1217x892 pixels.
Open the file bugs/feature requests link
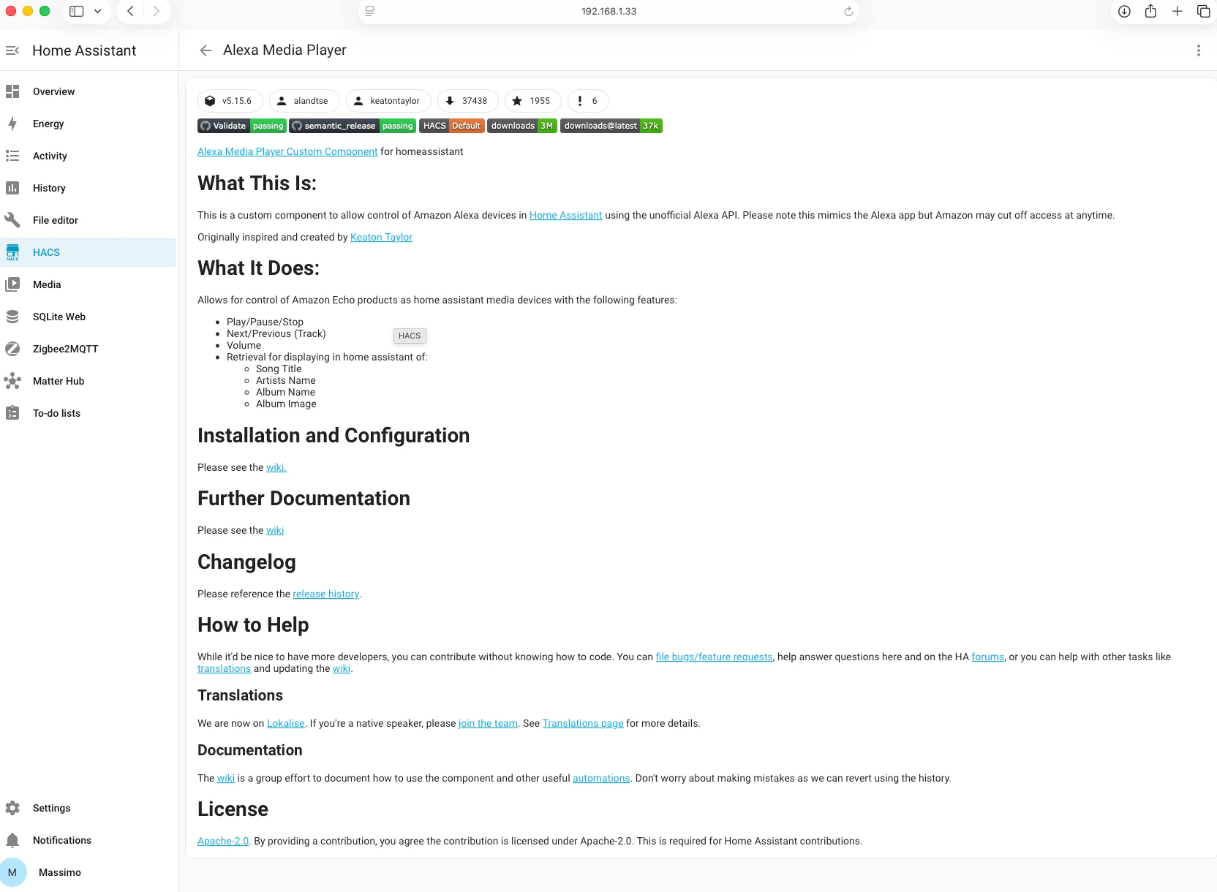click(x=714, y=657)
